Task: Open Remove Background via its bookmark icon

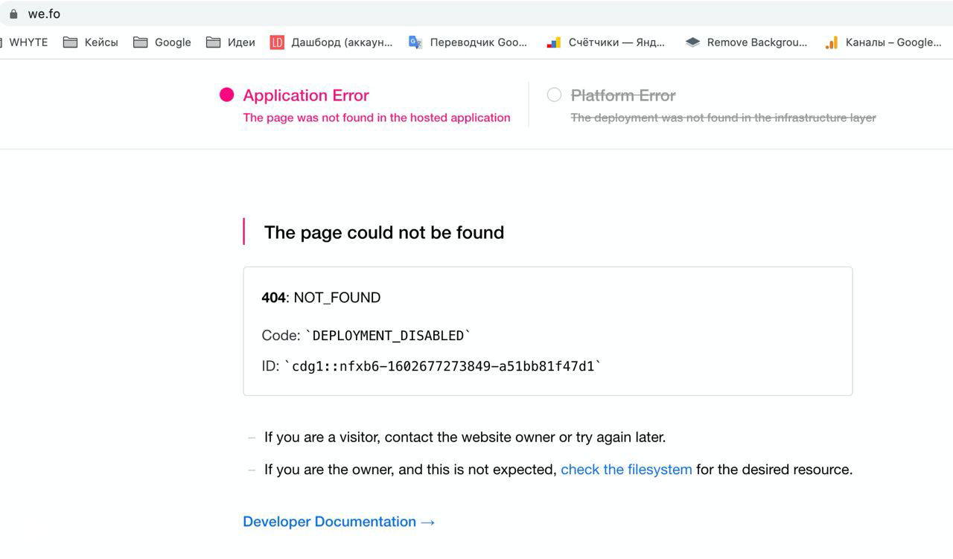Action: tap(692, 42)
